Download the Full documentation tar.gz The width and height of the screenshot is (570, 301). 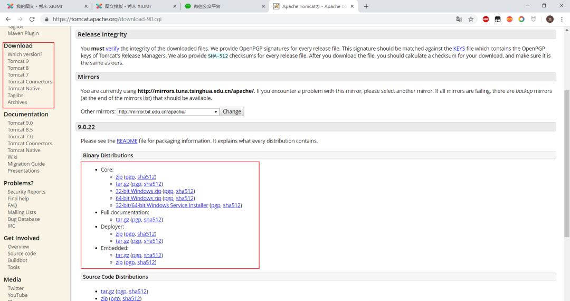122,220
